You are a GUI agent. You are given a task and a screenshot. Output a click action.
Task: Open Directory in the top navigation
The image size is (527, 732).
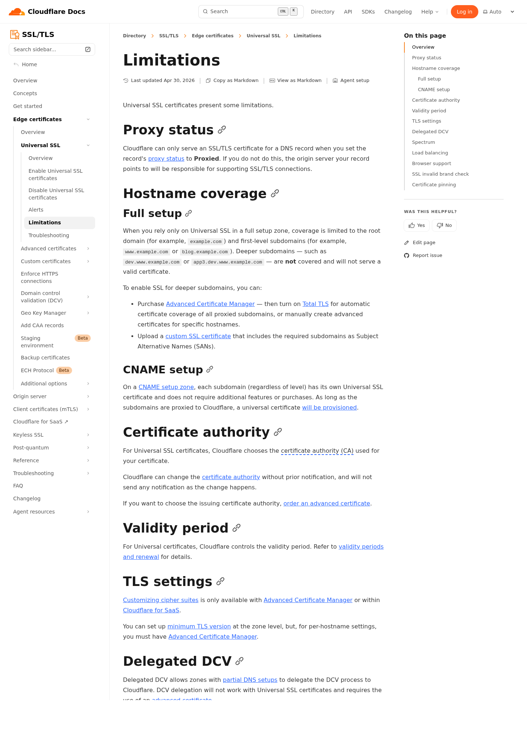click(322, 12)
